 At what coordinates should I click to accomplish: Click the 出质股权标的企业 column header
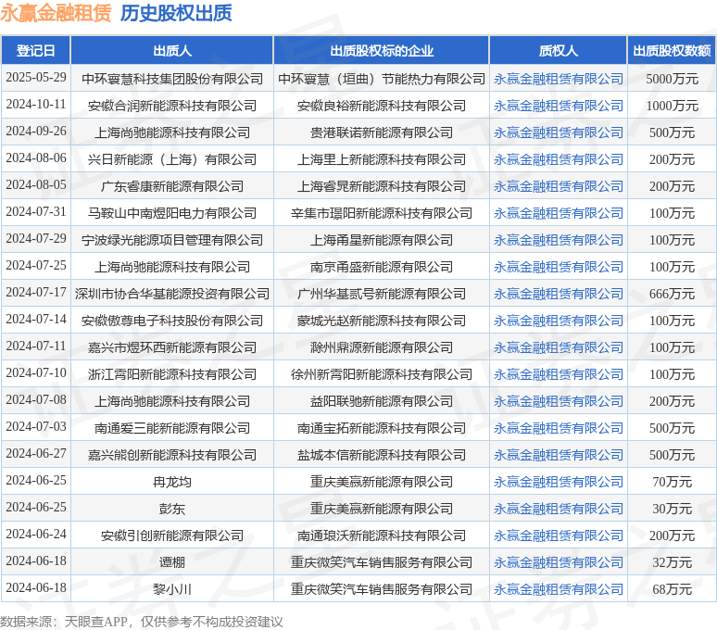tap(382, 50)
